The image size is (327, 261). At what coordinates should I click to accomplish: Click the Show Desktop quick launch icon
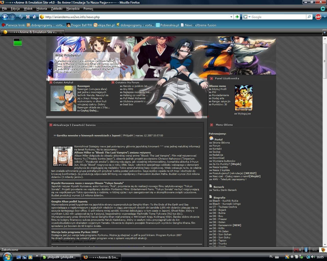18,257
